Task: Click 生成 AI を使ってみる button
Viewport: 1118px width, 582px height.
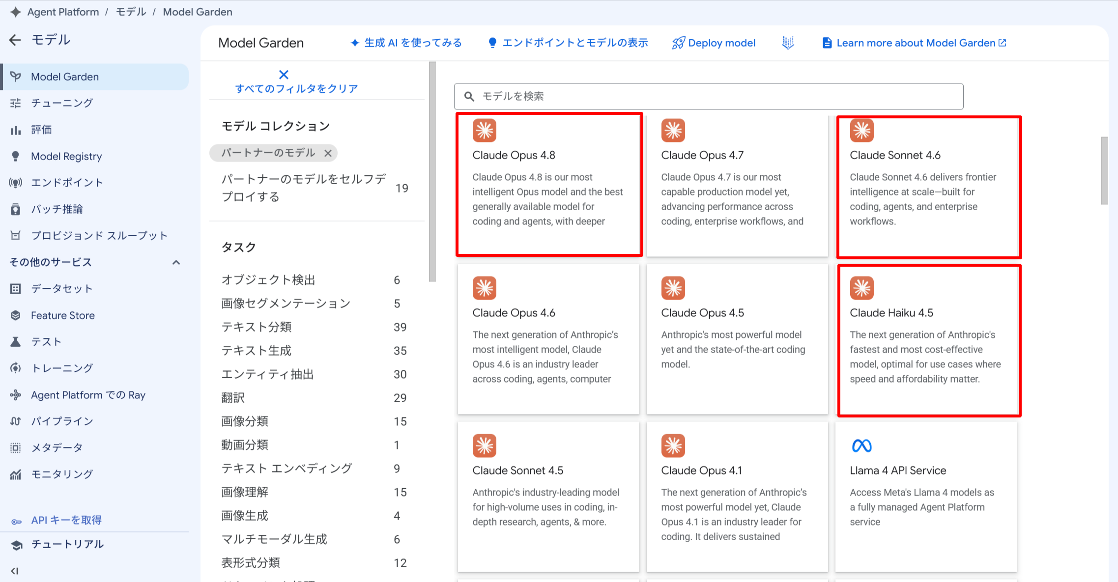Action: pyautogui.click(x=406, y=43)
